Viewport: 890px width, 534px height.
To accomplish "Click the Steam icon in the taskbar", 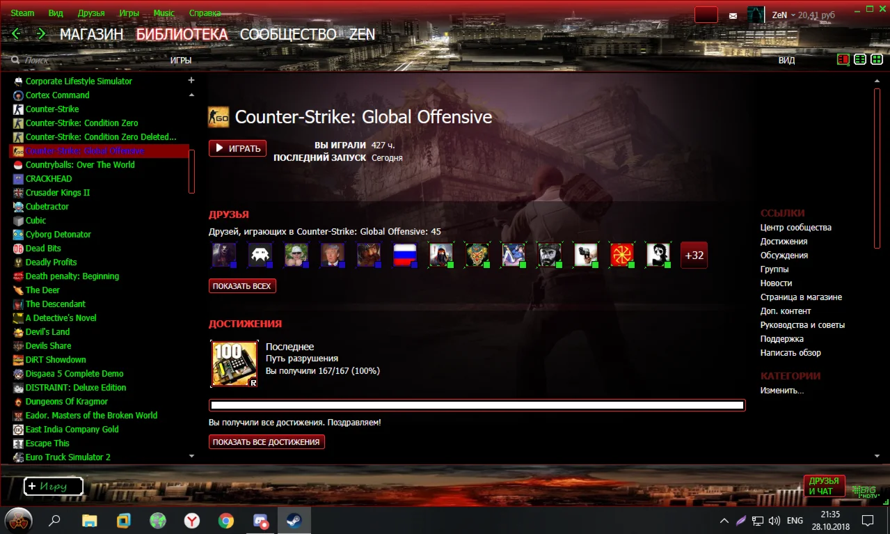I will 294,520.
